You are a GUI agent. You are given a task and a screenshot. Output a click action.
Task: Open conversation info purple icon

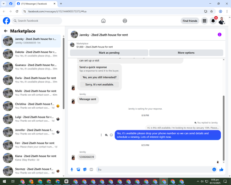tap(219, 35)
